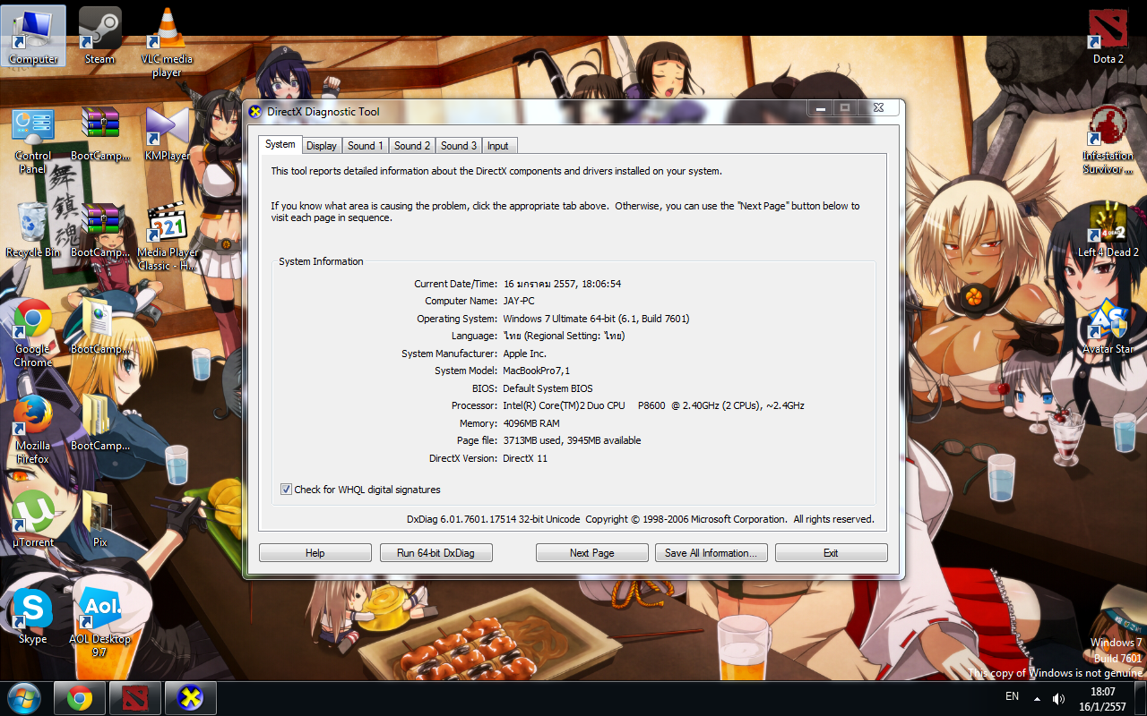Screen dimensions: 1147x716
Task: Toggle the WHQL digital signatures checkbox
Action: pos(286,490)
